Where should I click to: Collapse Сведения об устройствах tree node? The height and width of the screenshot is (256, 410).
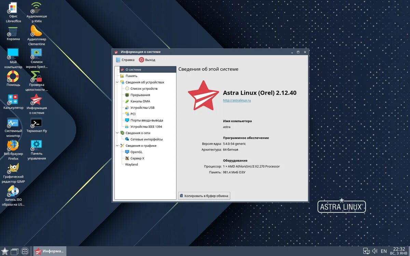click(x=118, y=82)
